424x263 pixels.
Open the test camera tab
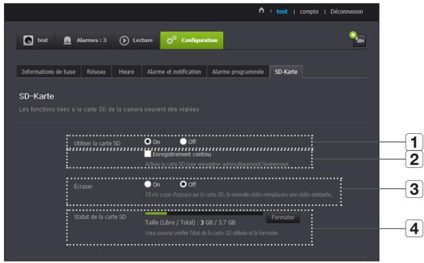pyautogui.click(x=35, y=40)
